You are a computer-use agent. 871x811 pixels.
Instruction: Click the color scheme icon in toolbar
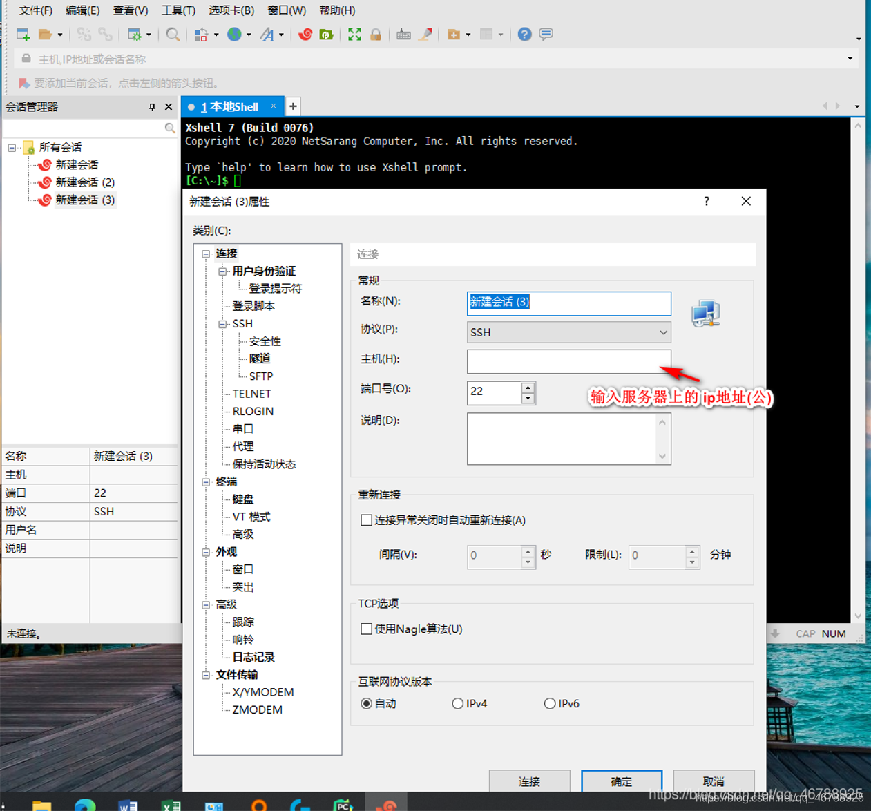(x=201, y=35)
